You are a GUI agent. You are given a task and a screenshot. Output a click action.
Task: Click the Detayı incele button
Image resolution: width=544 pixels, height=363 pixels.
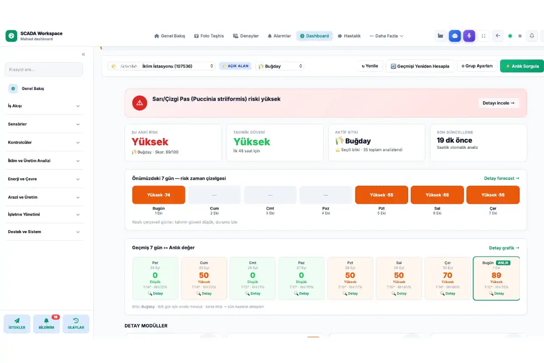click(x=499, y=103)
